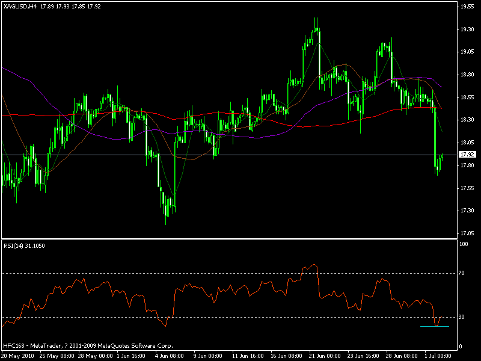Click the 21 Jun 00:00 time label

coord(325,356)
